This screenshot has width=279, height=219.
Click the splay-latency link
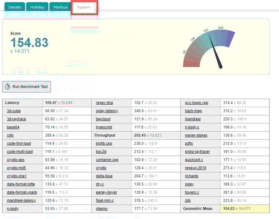(107, 111)
